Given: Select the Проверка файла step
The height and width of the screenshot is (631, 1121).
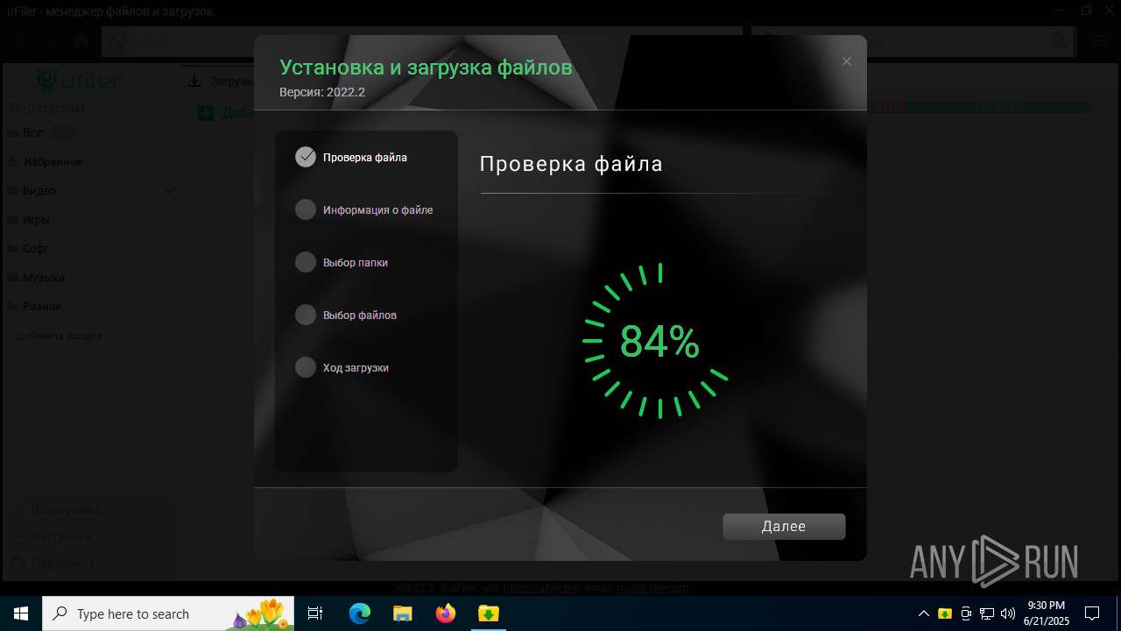Looking at the screenshot, I should [364, 158].
